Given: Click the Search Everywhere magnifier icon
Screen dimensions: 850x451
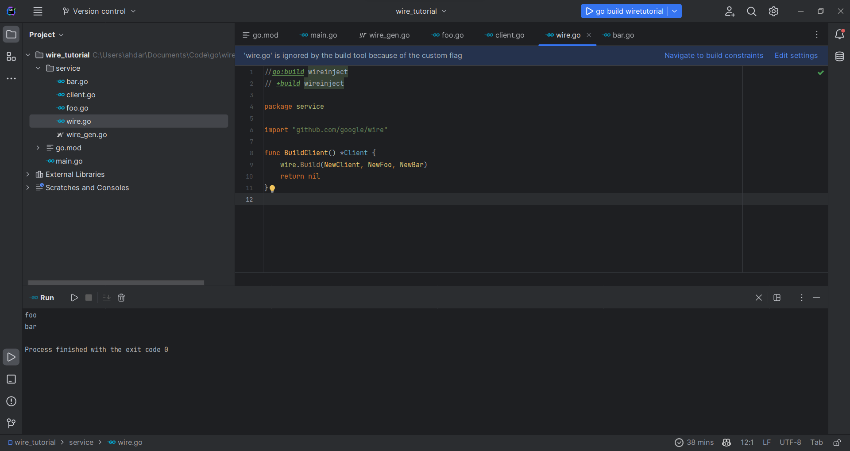Looking at the screenshot, I should pos(751,11).
